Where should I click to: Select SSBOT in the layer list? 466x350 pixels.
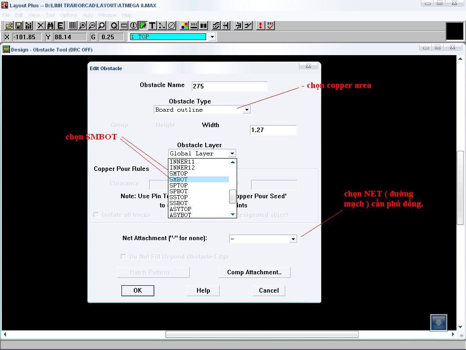[198, 203]
